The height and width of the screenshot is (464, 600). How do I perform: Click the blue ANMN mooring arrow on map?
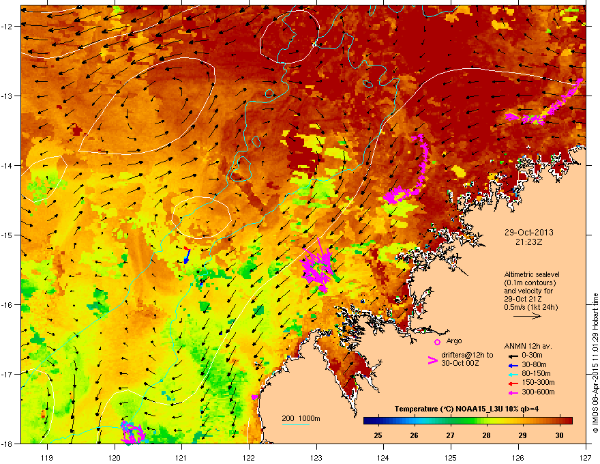click(x=186, y=256)
